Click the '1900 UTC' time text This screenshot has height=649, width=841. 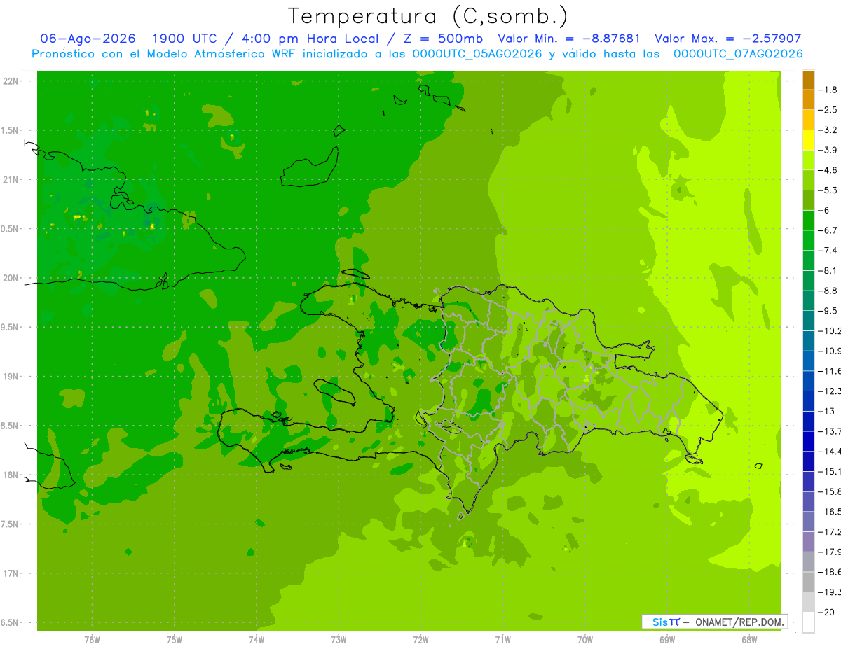[x=186, y=39]
